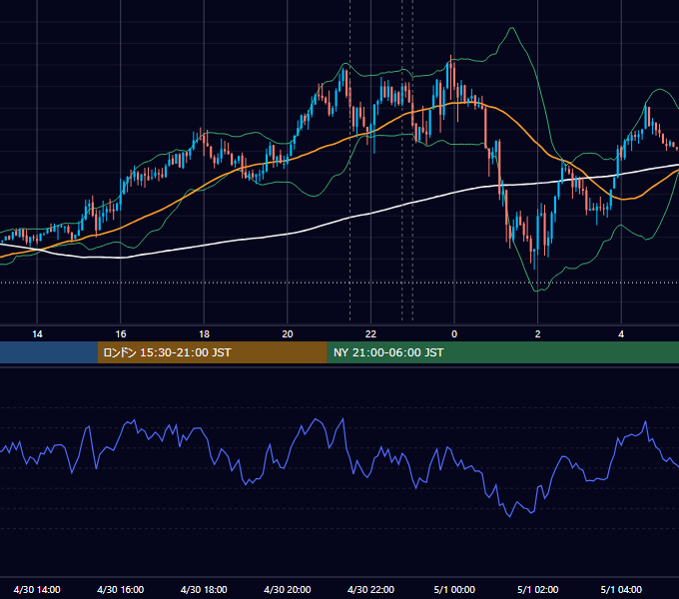
Task: Select the hour label 0 on price chart axis
Action: coord(454,334)
